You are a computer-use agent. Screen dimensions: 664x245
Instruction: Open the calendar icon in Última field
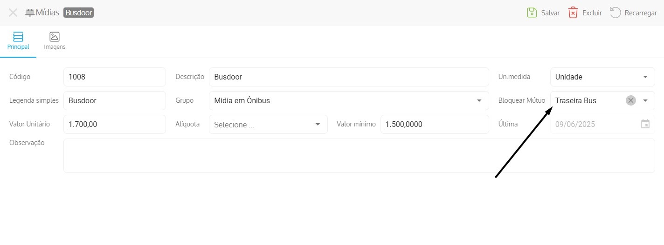tap(645, 124)
